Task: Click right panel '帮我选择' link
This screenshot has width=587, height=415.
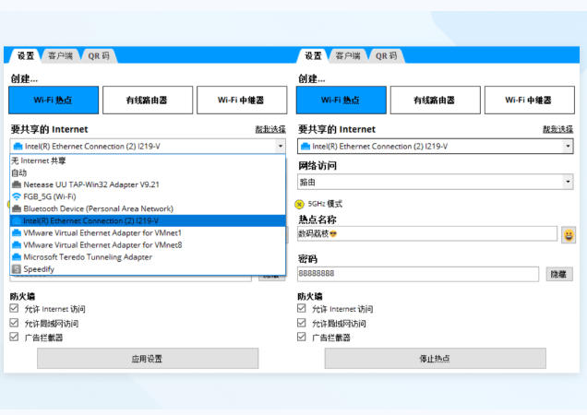Action: (557, 129)
